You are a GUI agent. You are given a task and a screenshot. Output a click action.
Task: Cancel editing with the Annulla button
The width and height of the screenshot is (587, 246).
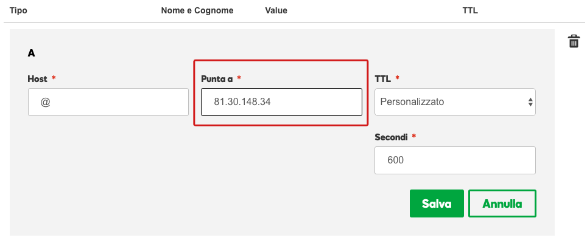[x=502, y=203]
